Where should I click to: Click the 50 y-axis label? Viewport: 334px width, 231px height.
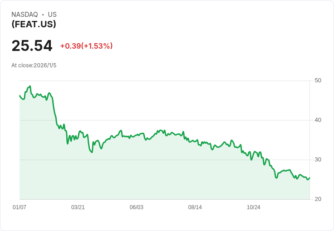point(318,80)
